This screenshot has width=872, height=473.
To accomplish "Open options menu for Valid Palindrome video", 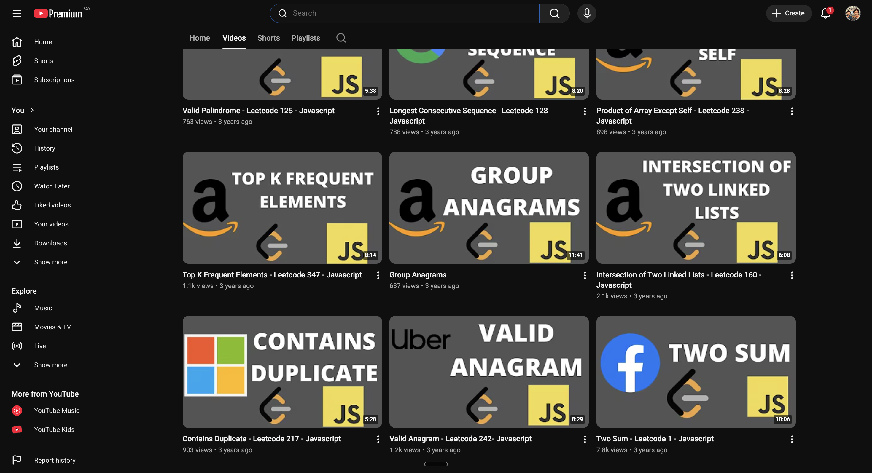I will point(378,111).
